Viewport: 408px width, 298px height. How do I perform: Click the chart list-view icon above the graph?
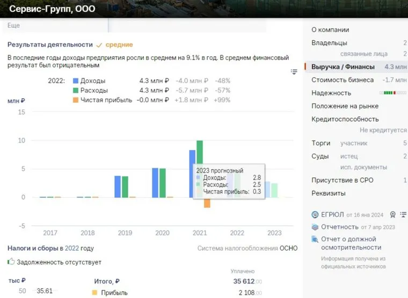[x=294, y=72]
